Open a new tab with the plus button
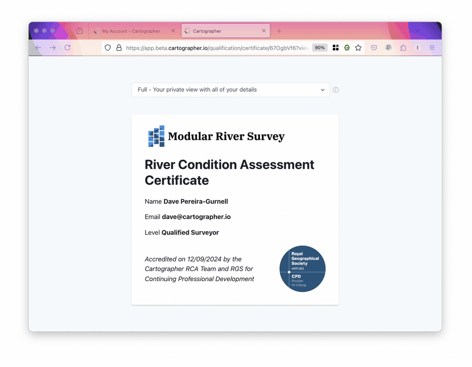472x367 pixels. click(279, 31)
